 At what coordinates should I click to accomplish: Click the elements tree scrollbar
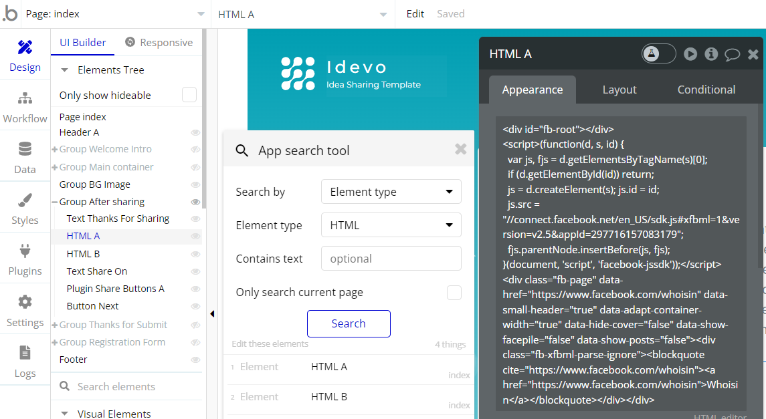click(204, 119)
